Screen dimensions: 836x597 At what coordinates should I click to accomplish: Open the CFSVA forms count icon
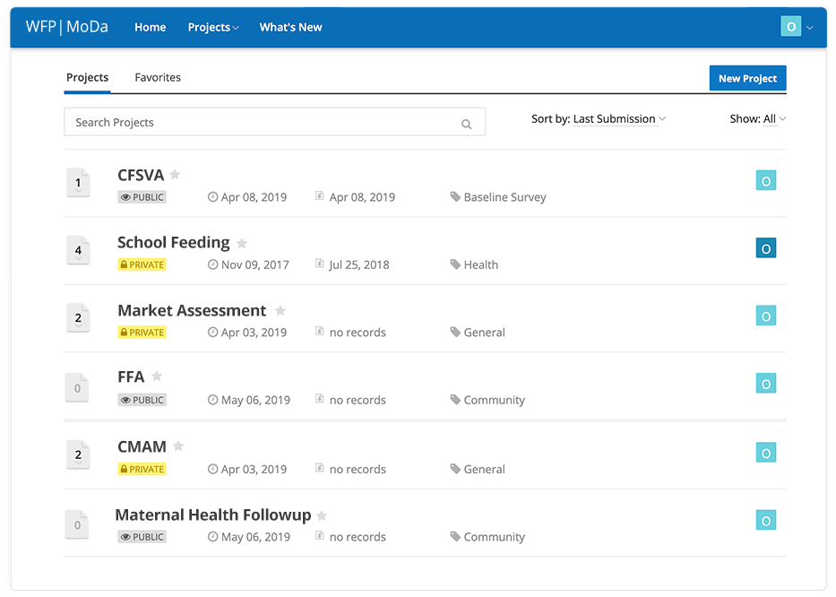78,183
